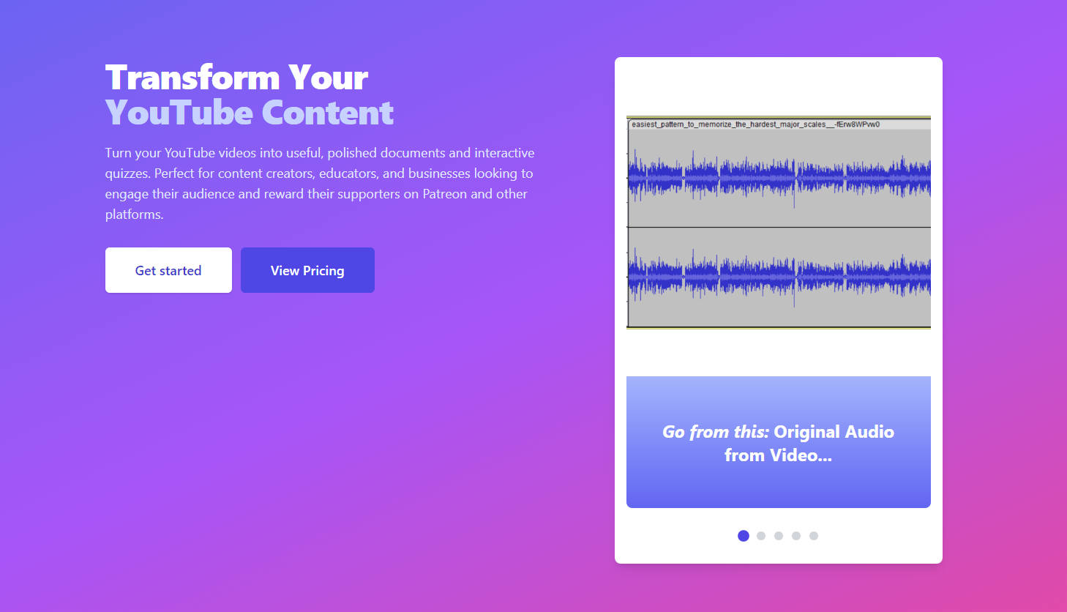Jump to the last slide via fifth dot
Screen dimensions: 1067x612
pyautogui.click(x=813, y=536)
